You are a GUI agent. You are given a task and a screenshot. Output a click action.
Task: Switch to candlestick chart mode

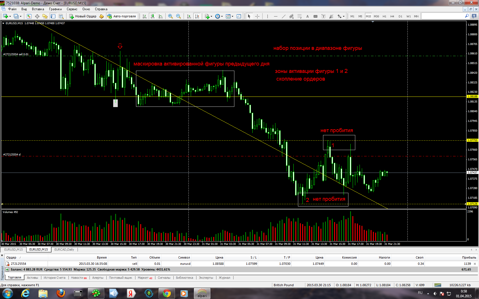[153, 16]
